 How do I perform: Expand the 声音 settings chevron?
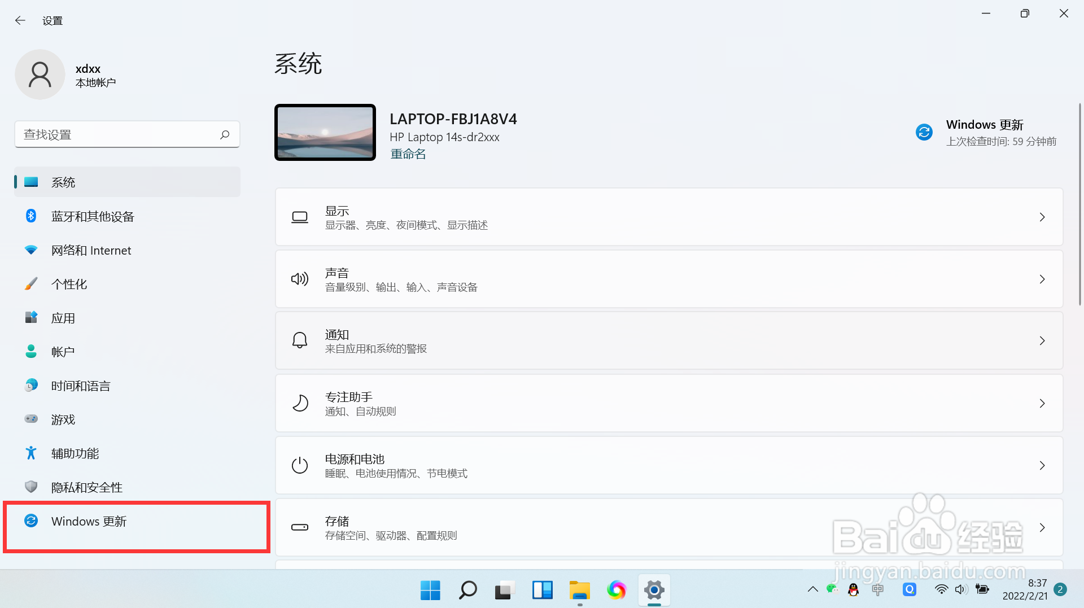(1042, 279)
